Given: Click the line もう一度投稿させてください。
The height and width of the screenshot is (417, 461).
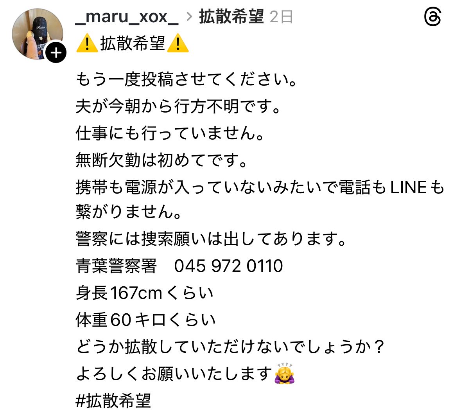Looking at the screenshot, I should [186, 79].
